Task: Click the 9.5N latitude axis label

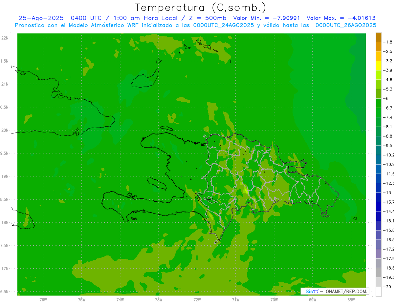Action: pyautogui.click(x=5, y=153)
